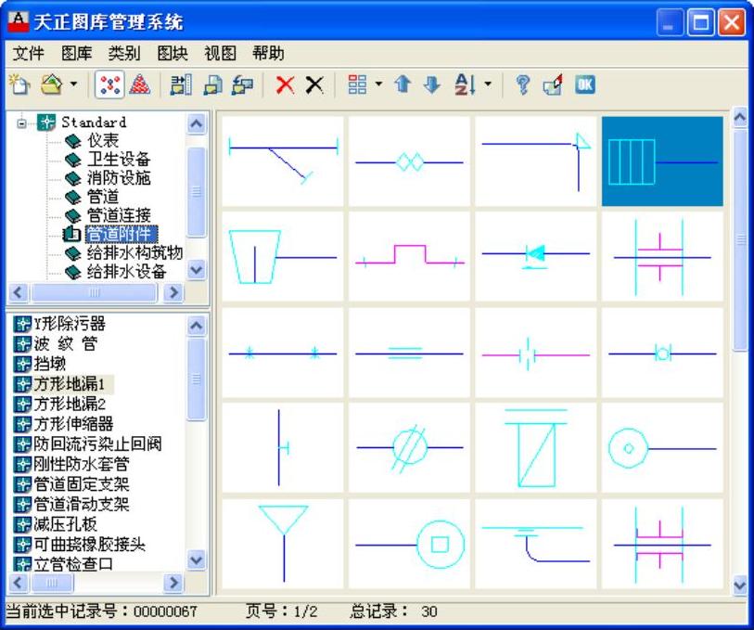Open the grid layout dropdown arrow
Viewport: 754px width, 630px height.
coord(379,84)
